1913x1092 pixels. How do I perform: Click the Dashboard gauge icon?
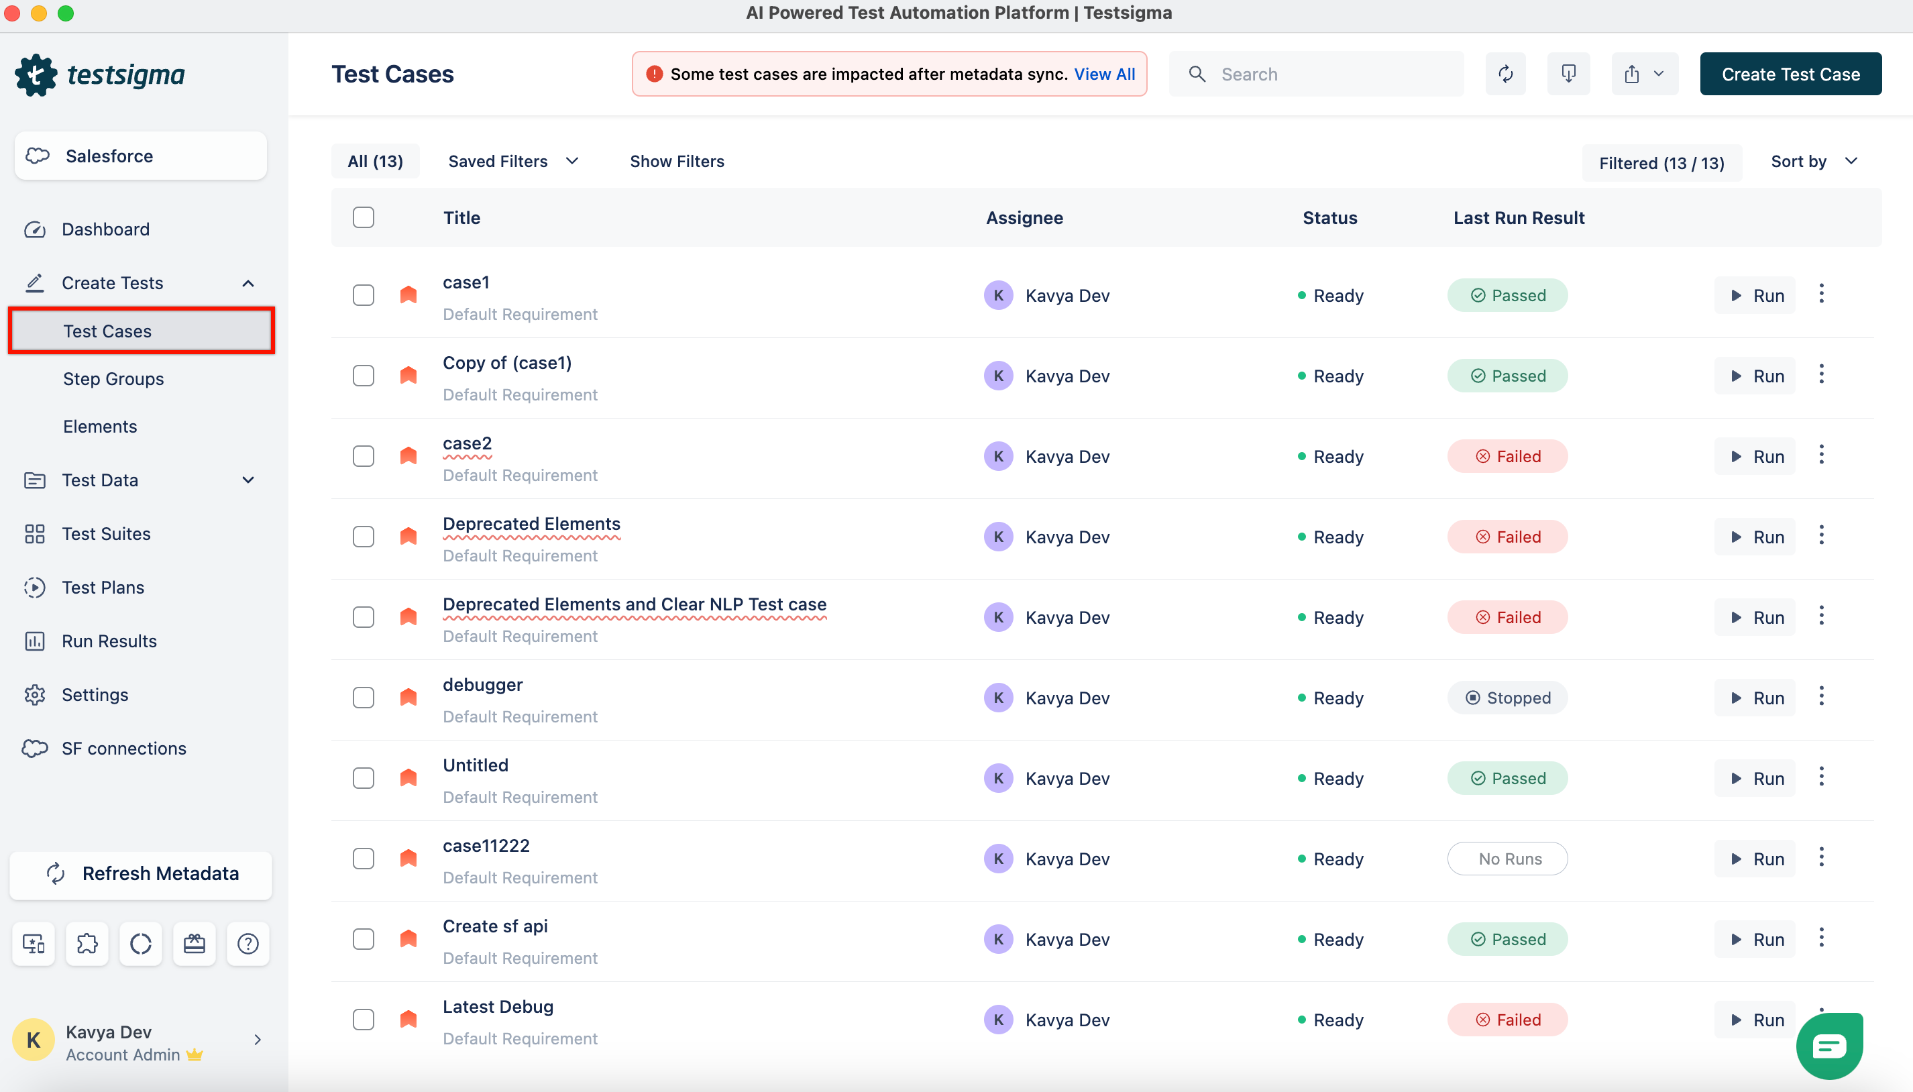pos(34,229)
